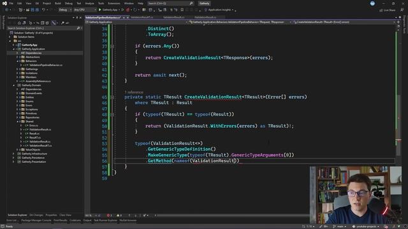Open the Gatherly.App startup target dropdown arrow
The height and width of the screenshot is (229, 408).
pos(119,10)
